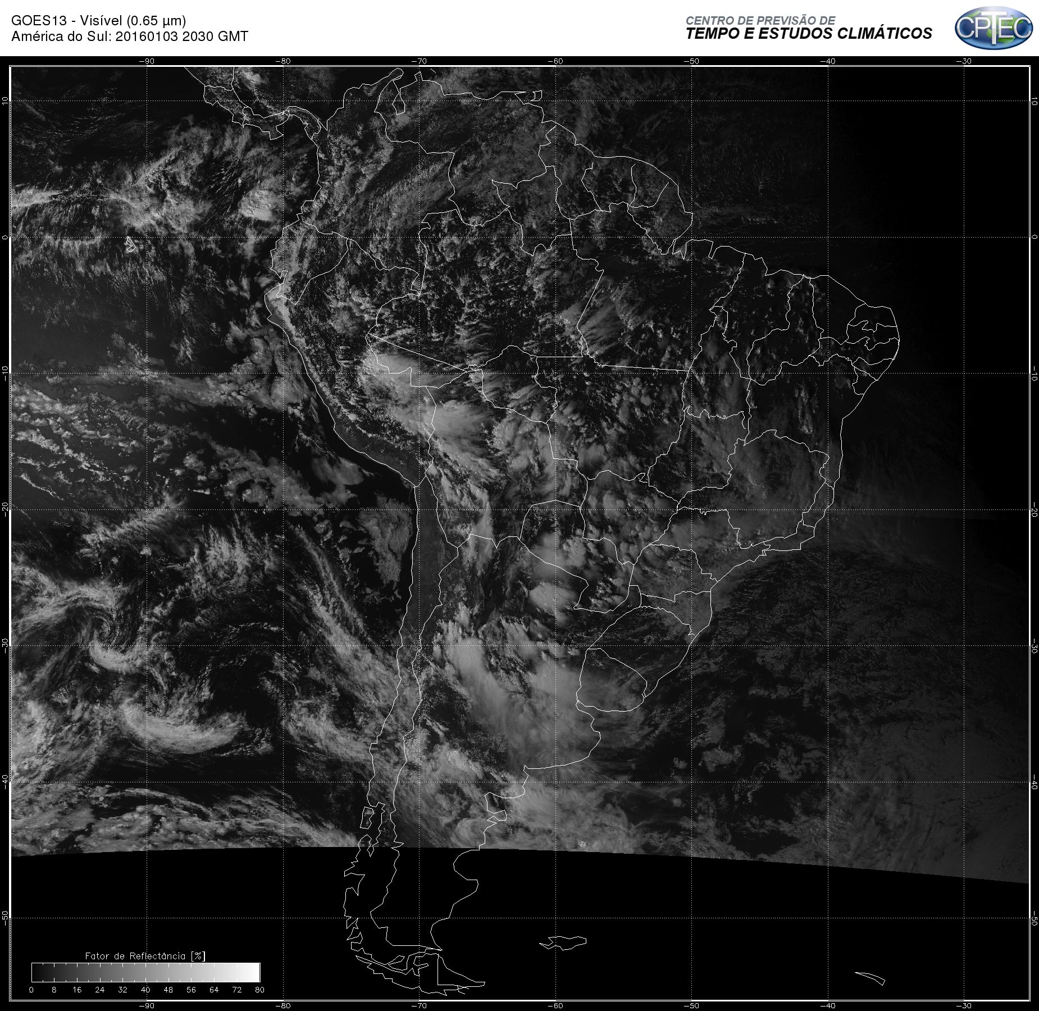Click the left axis latitude label -10
Viewport: 1039px width, 1011px height.
5,374
